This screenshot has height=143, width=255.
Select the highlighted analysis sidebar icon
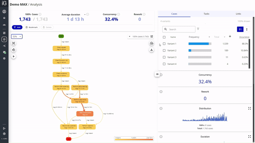coord(4,39)
